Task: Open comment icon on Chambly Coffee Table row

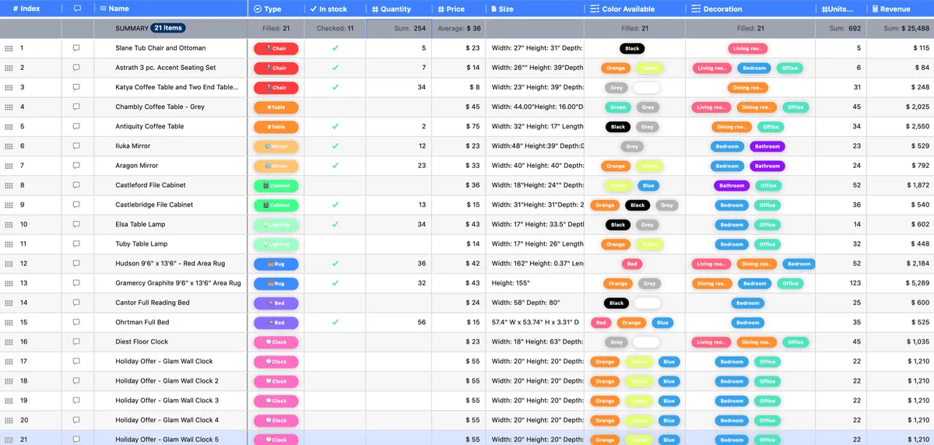Action: (x=76, y=107)
